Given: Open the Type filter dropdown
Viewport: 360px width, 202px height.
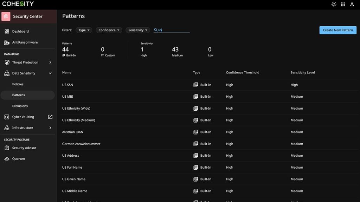Looking at the screenshot, I should (x=84, y=30).
